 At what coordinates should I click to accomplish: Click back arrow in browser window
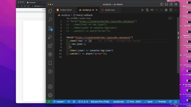pyautogui.click(x=18, y=6)
